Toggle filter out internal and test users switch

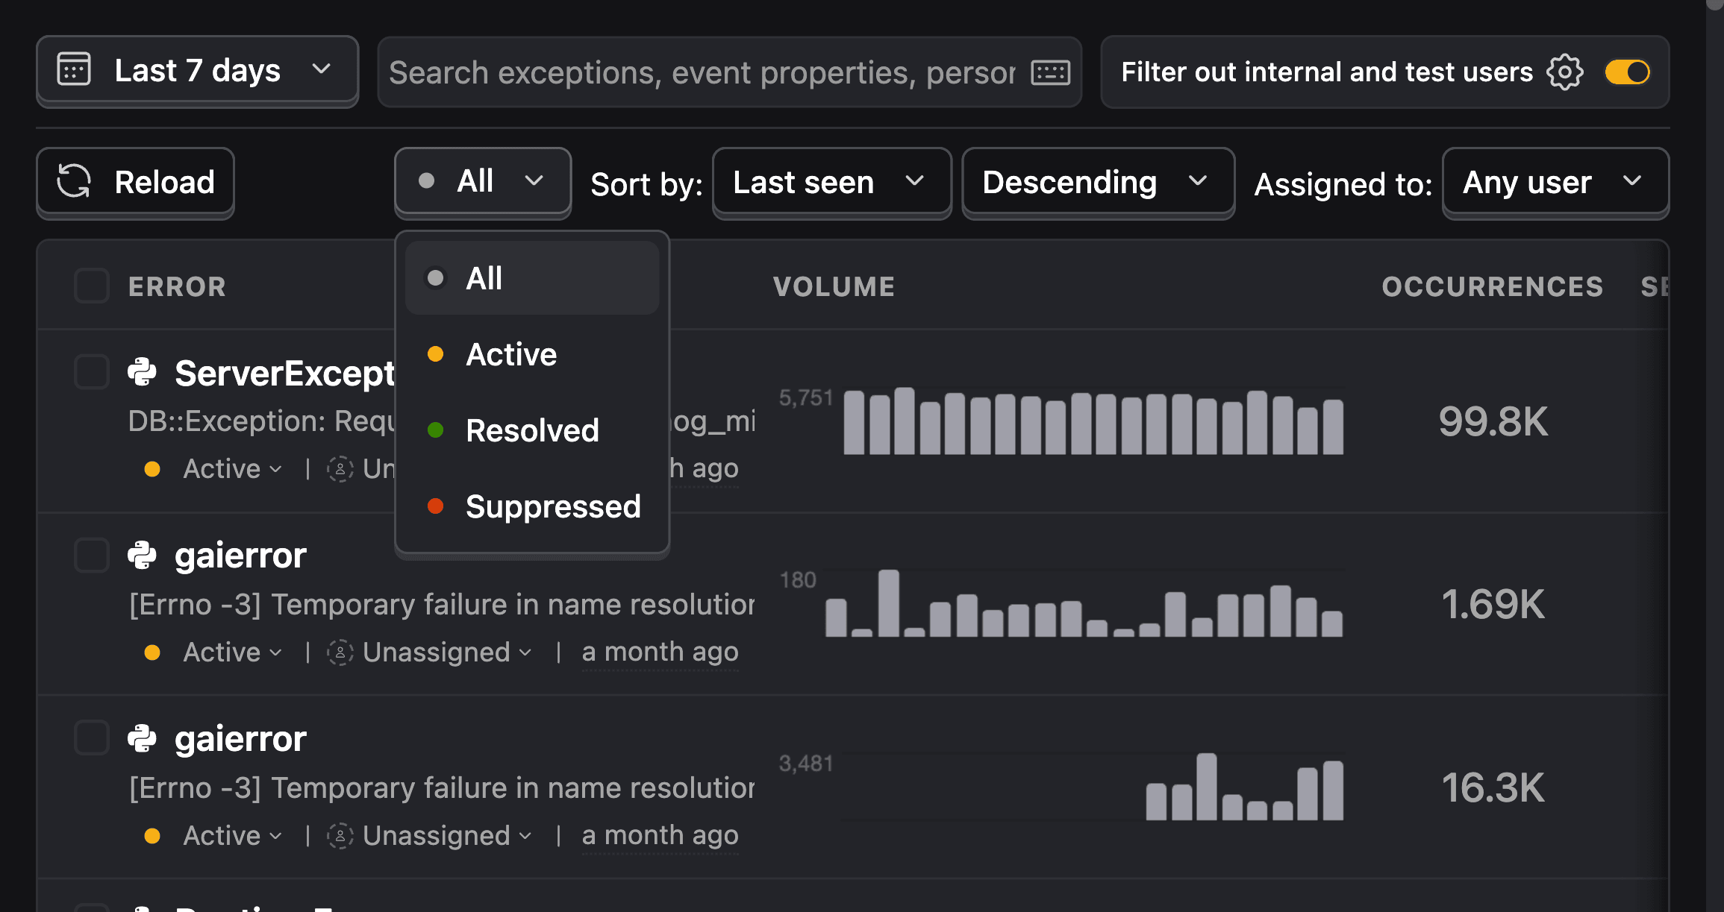(x=1628, y=72)
